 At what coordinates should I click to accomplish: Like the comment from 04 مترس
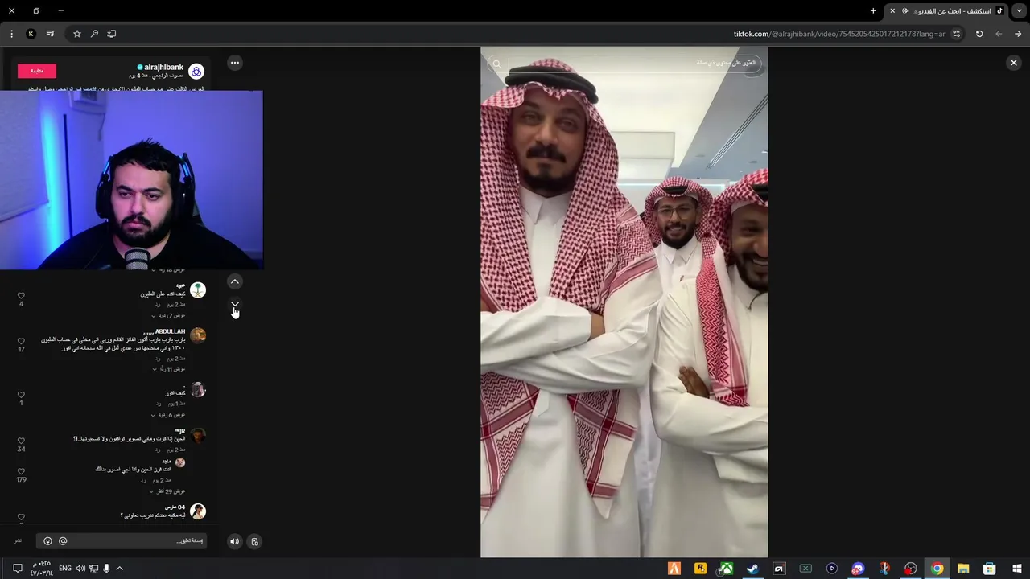tap(21, 517)
